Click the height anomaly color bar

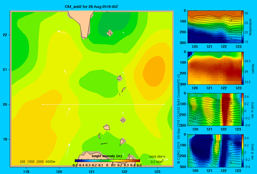(107, 161)
